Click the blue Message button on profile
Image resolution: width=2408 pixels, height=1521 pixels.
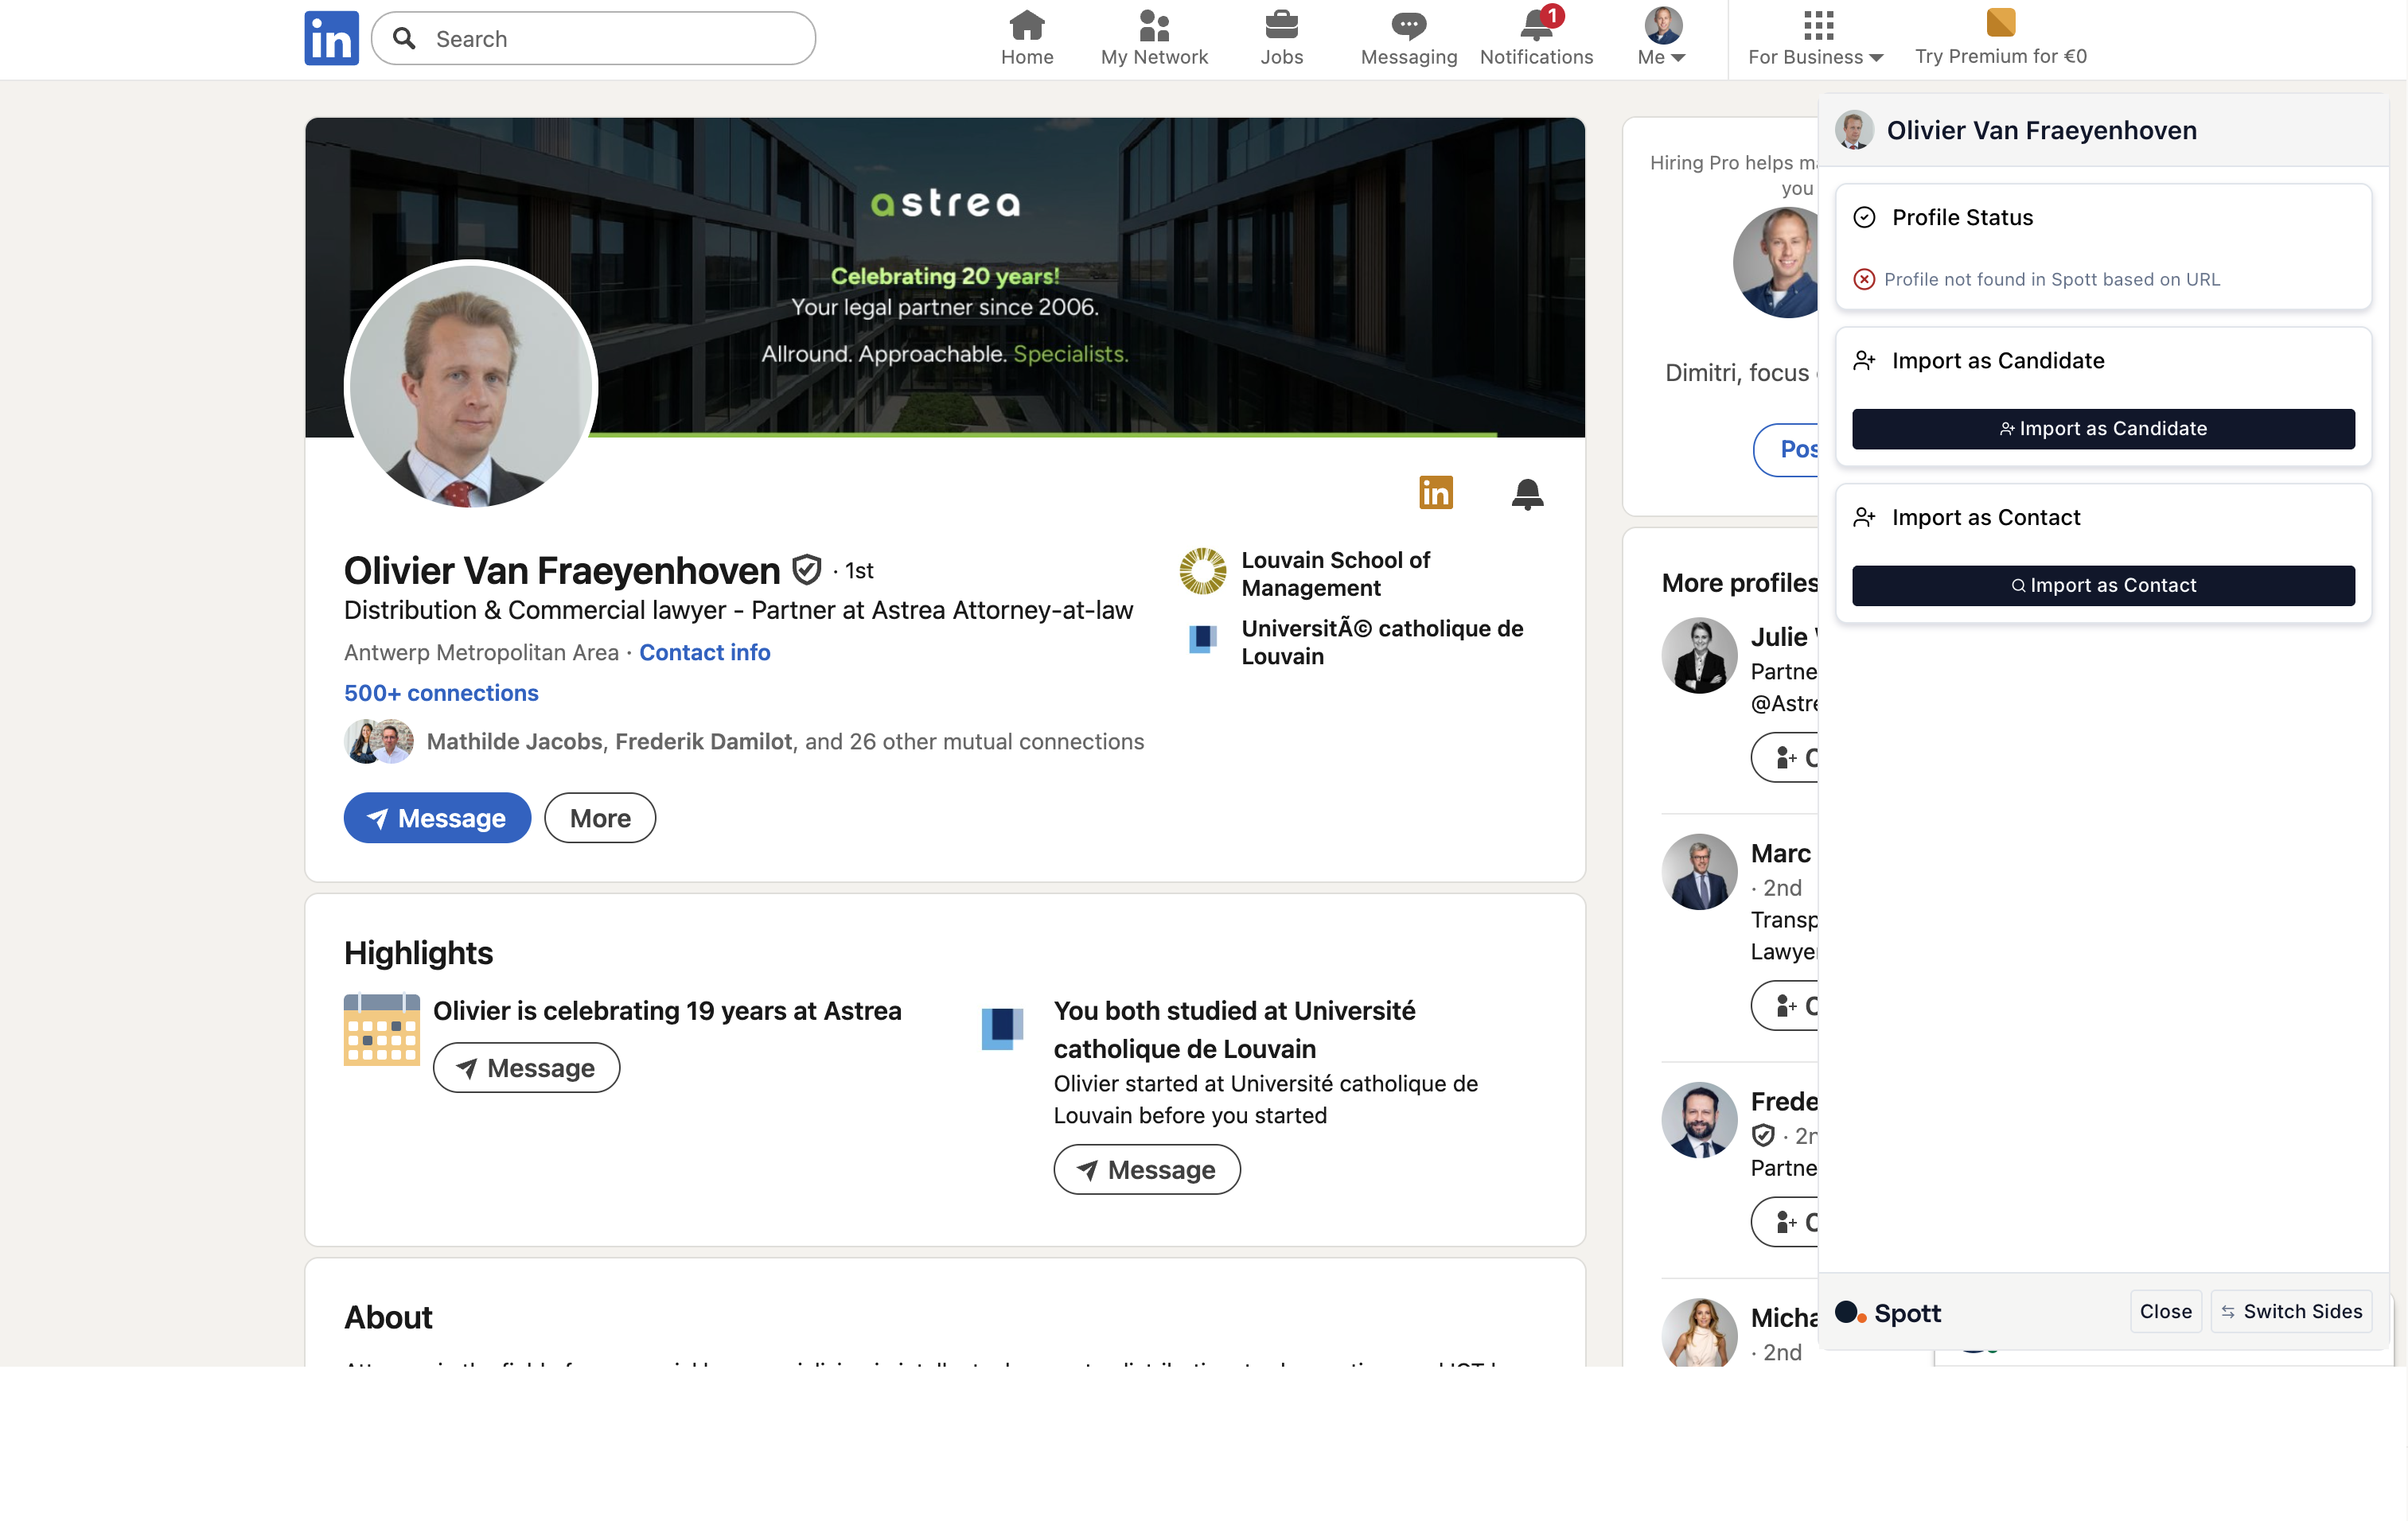pos(437,818)
